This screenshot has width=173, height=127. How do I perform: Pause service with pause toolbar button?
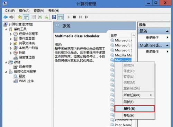tap(80, 17)
